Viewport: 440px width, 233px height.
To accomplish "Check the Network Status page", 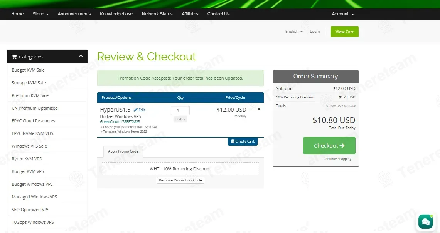I will (x=157, y=14).
